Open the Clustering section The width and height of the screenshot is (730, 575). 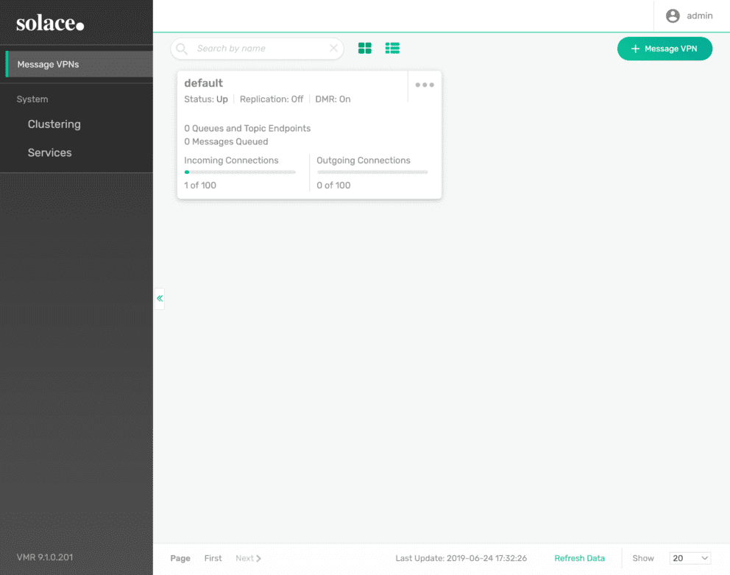54,124
